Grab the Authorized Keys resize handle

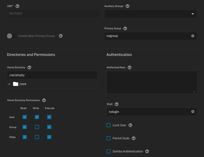click(x=194, y=92)
